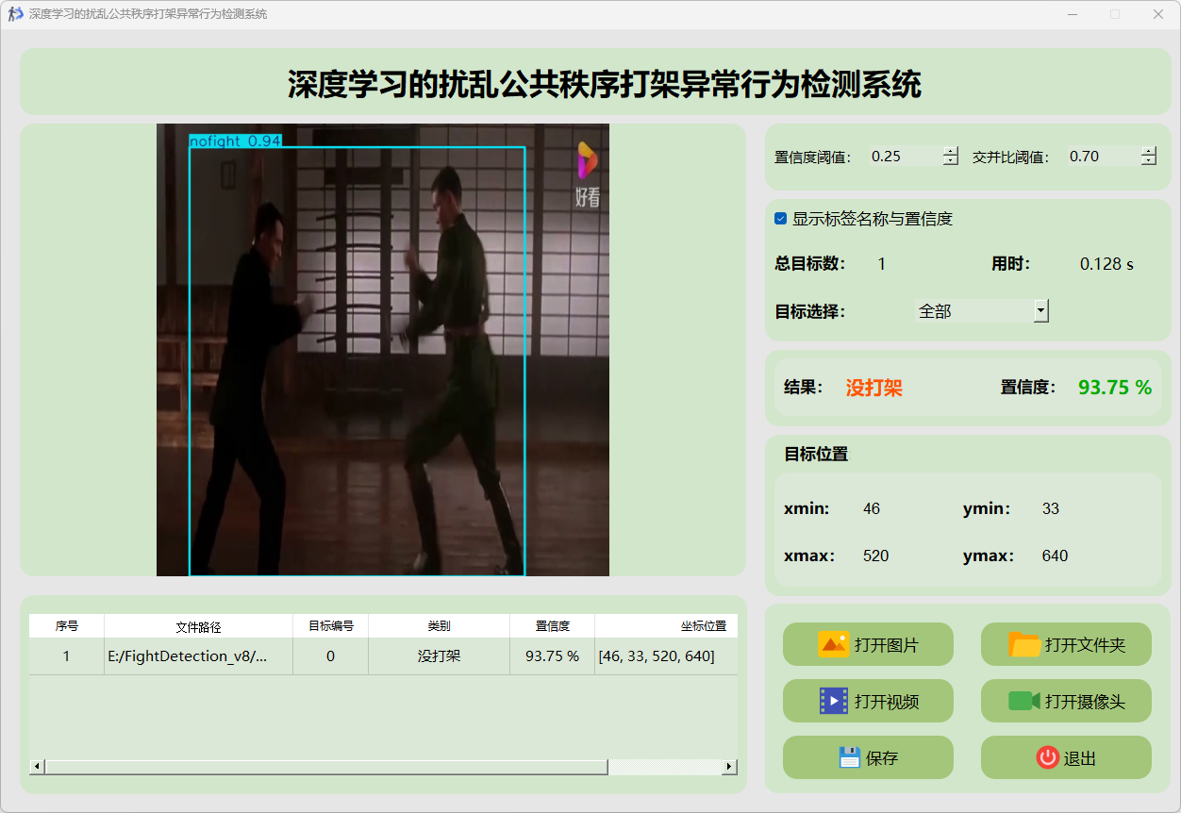Select the 目标编号 cell showing 0
The height and width of the screenshot is (813, 1181).
(331, 656)
